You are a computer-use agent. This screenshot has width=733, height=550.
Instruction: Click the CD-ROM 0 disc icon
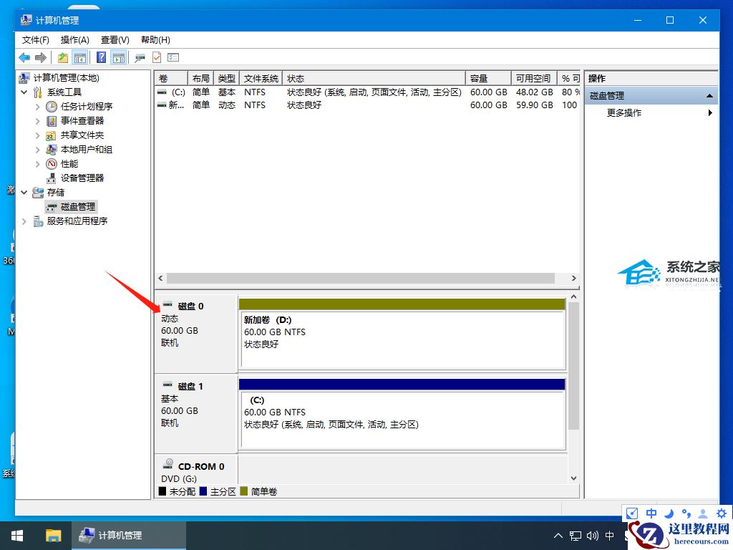(x=168, y=464)
